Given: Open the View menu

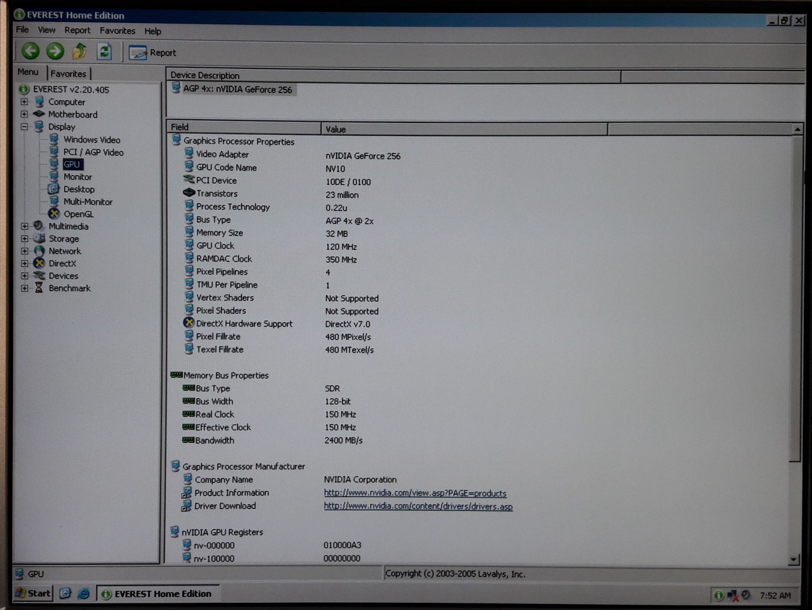Looking at the screenshot, I should coord(47,30).
